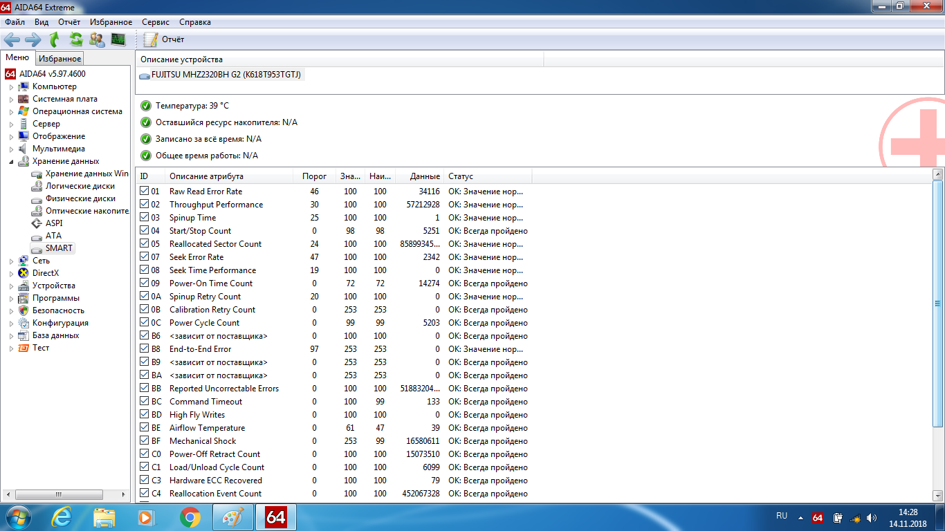Click the FUJITSU drive icon in device list
Viewport: 945px width, 531px height.
pyautogui.click(x=145, y=75)
